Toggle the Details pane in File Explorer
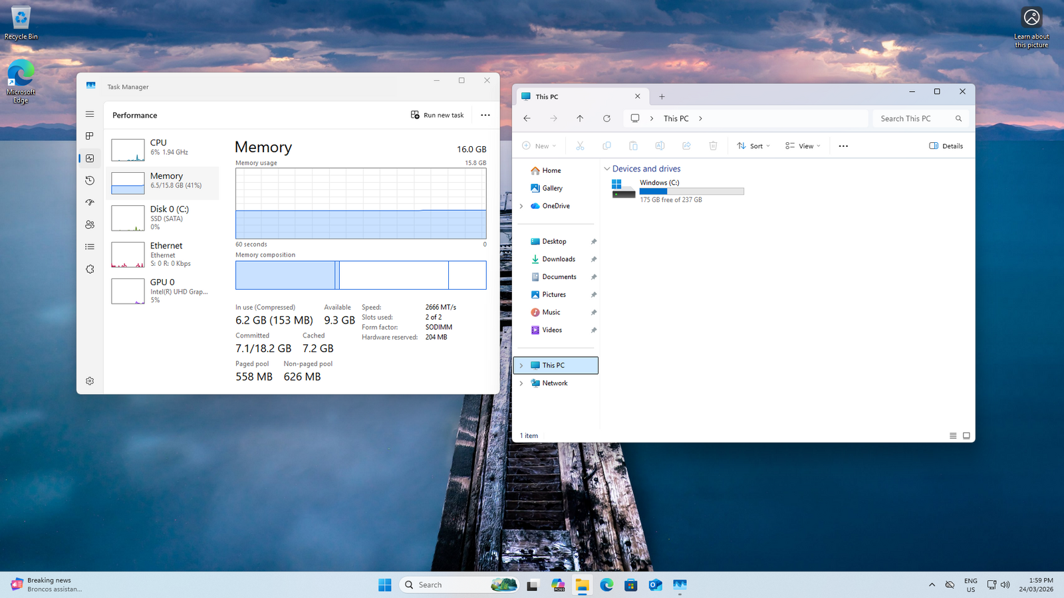Image resolution: width=1064 pixels, height=598 pixels. click(946, 146)
